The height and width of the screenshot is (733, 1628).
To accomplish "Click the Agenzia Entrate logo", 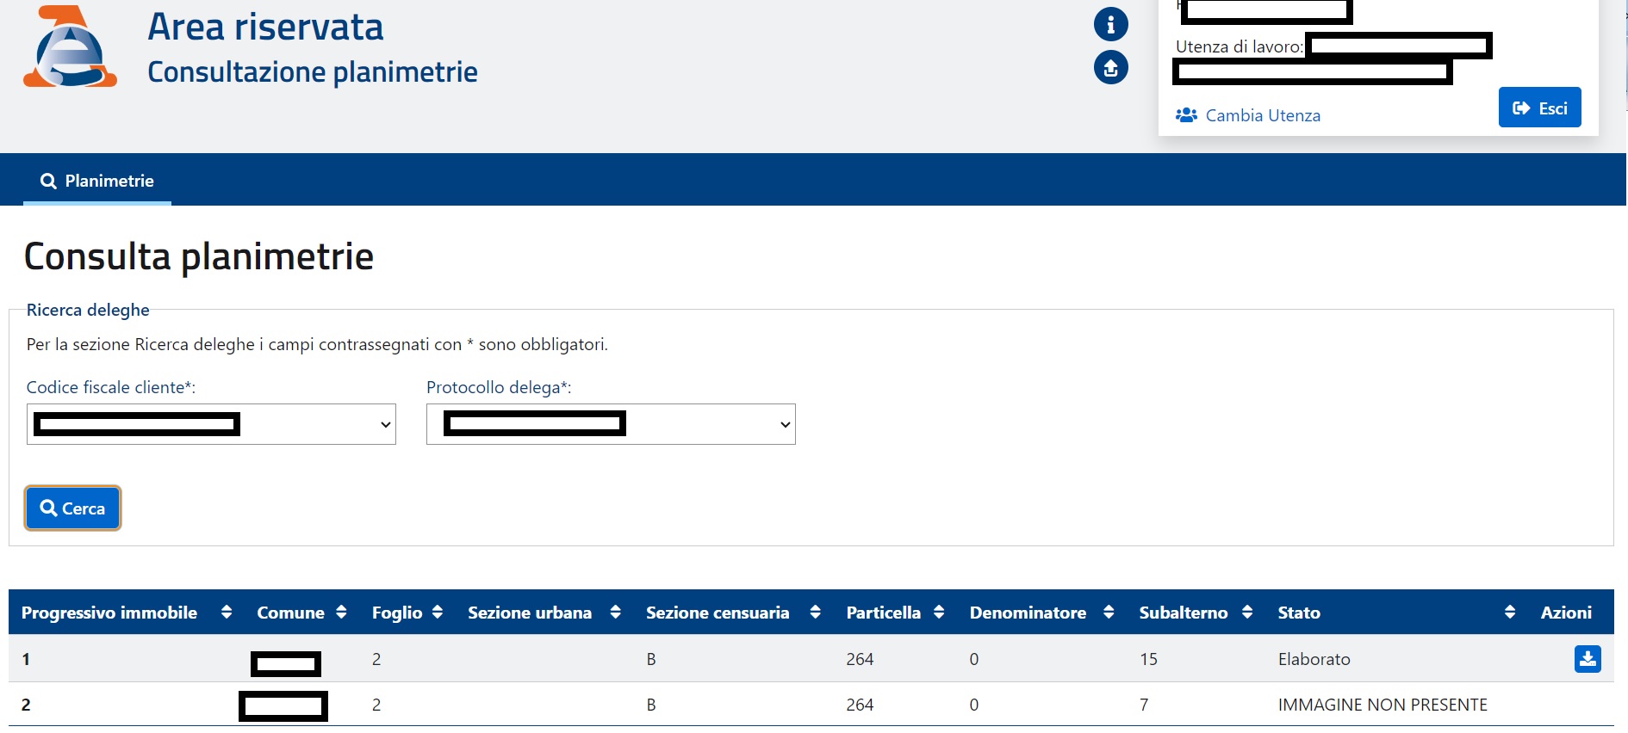I will click(70, 47).
